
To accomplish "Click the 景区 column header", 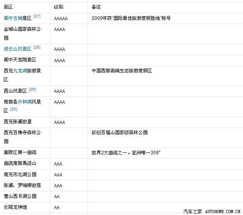I will (8, 7).
